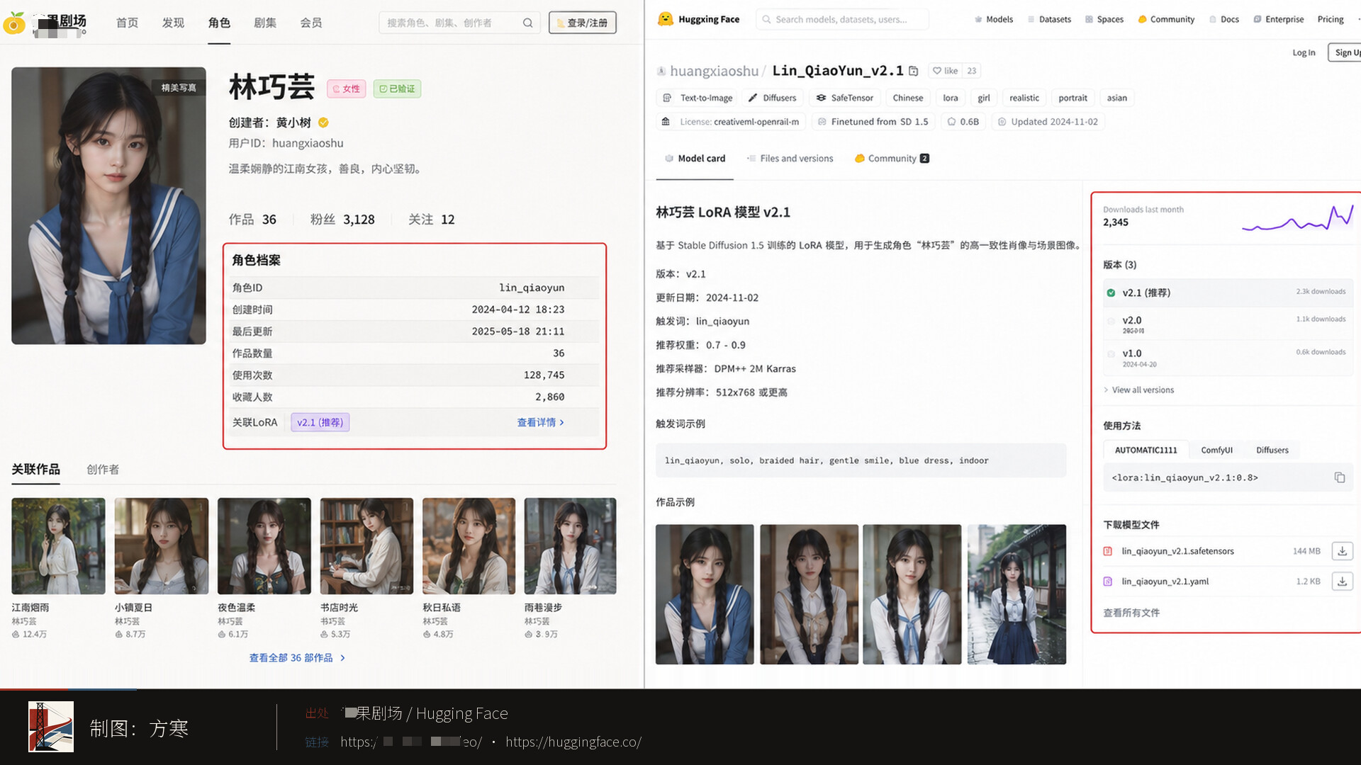Open Spaces in Hugging Face nav

tap(1104, 19)
